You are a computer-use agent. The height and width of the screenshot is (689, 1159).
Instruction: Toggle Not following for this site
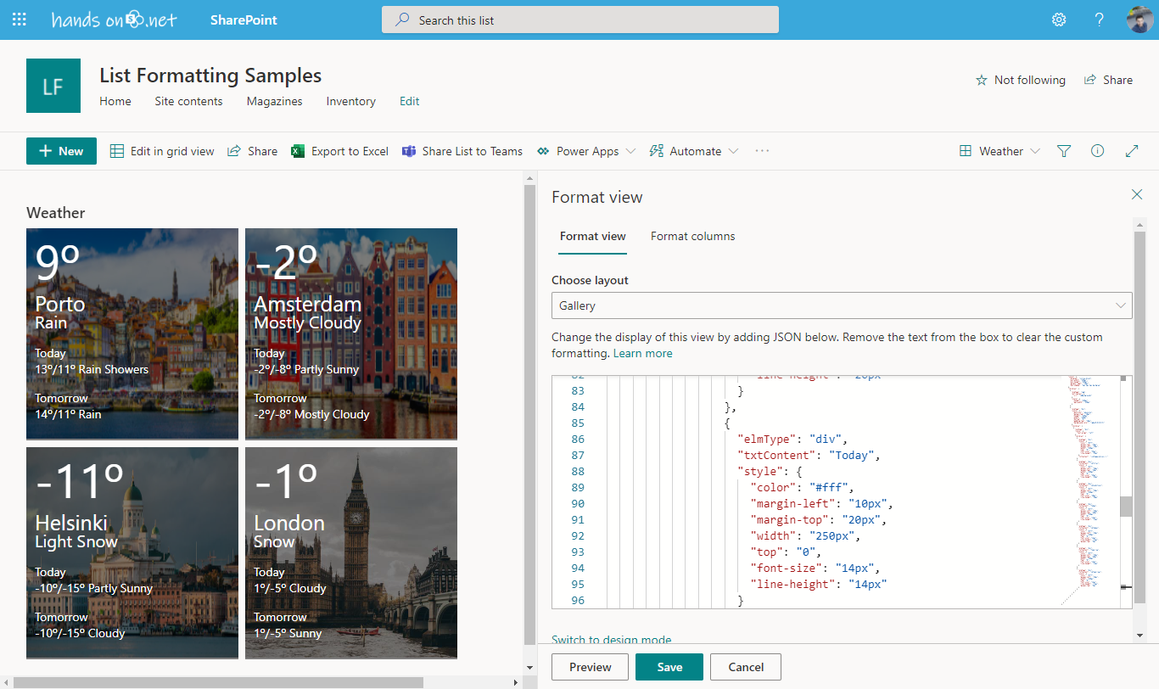point(1021,80)
